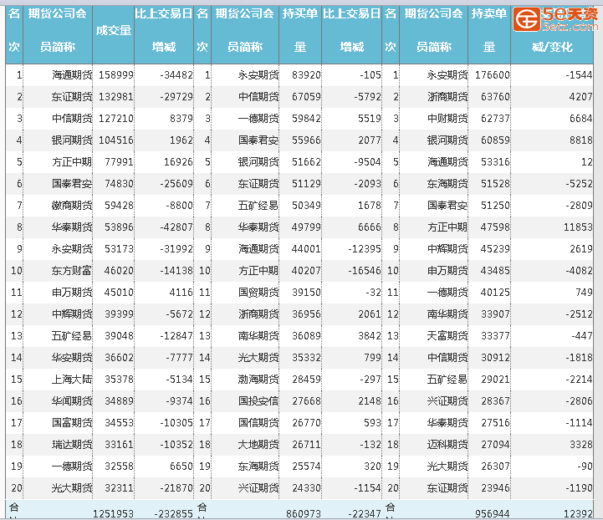Click the change value -34482
The height and width of the screenshot is (520, 603).
(x=176, y=75)
